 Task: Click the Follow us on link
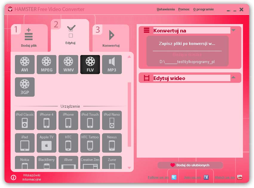coord(158,177)
